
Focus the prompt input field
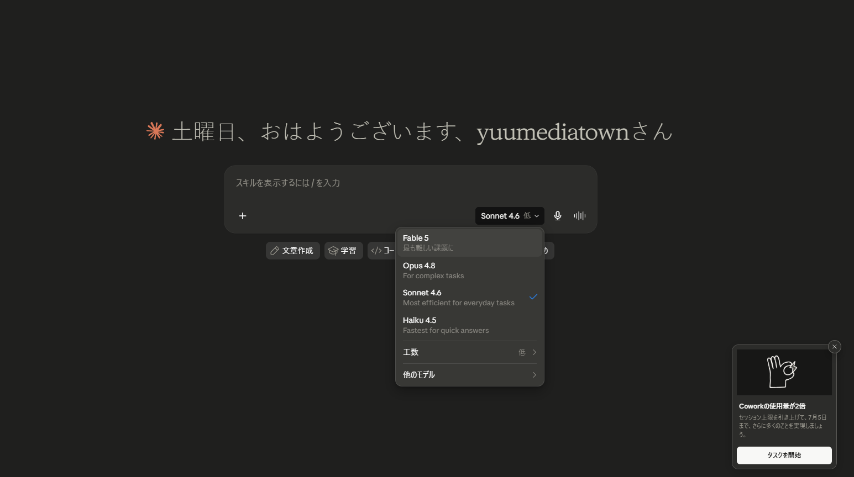[410, 183]
